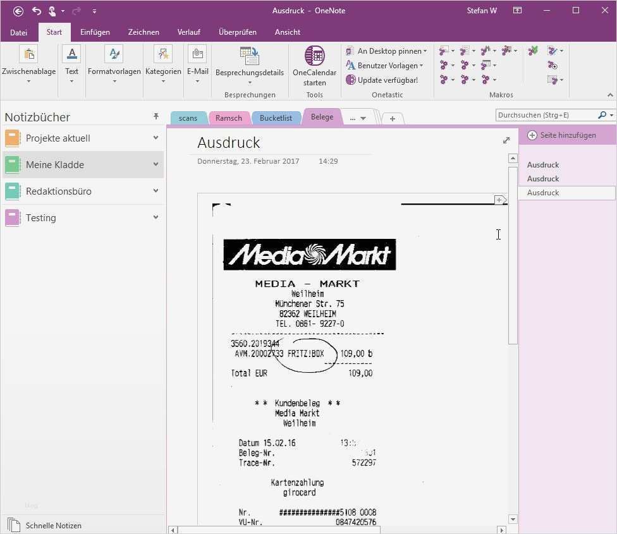Click the page date Donnerstag, 23. Februar 2017
Viewport: 617px width, 534px height.
tap(248, 161)
